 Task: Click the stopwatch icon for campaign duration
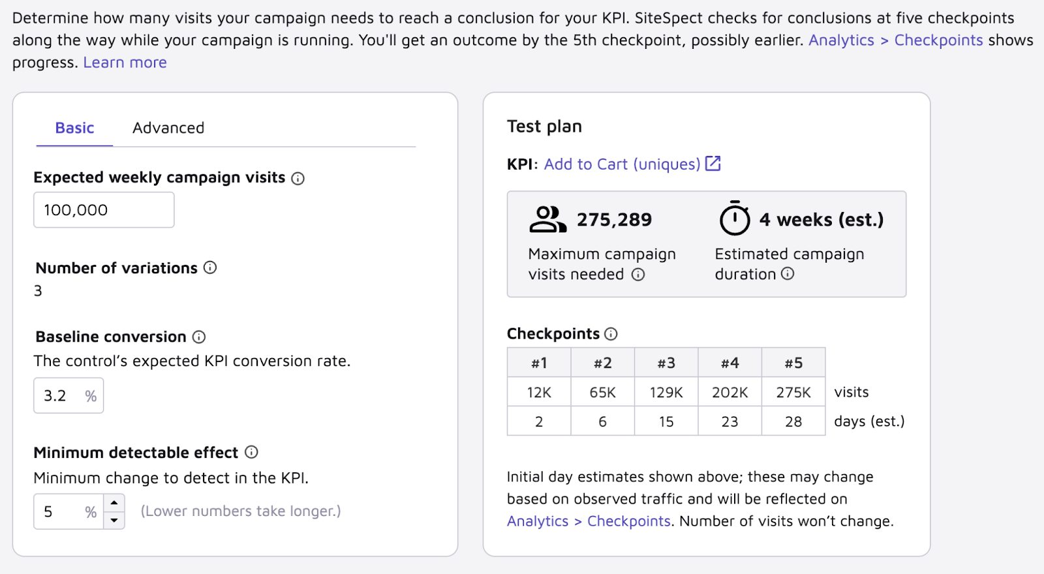(x=735, y=218)
